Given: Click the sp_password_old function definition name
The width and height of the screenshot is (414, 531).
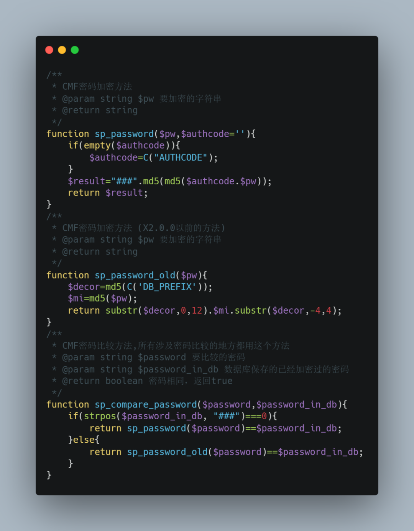Looking at the screenshot, I should pyautogui.click(x=135, y=275).
